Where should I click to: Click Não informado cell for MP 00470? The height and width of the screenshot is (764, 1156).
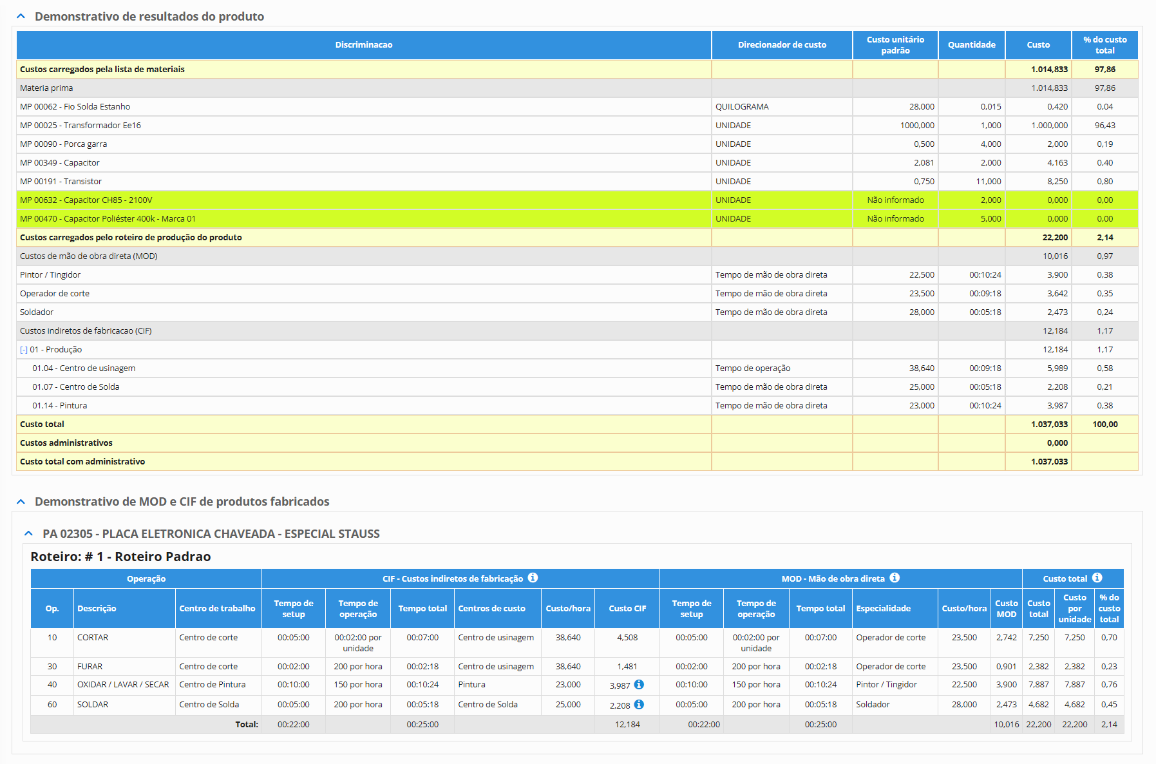click(895, 219)
